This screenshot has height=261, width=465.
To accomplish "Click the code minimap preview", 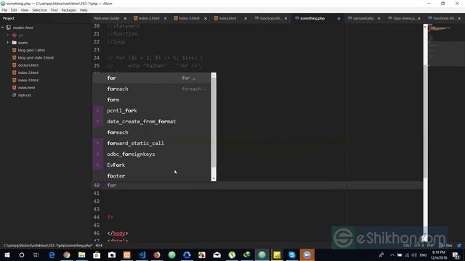I will point(446,44).
